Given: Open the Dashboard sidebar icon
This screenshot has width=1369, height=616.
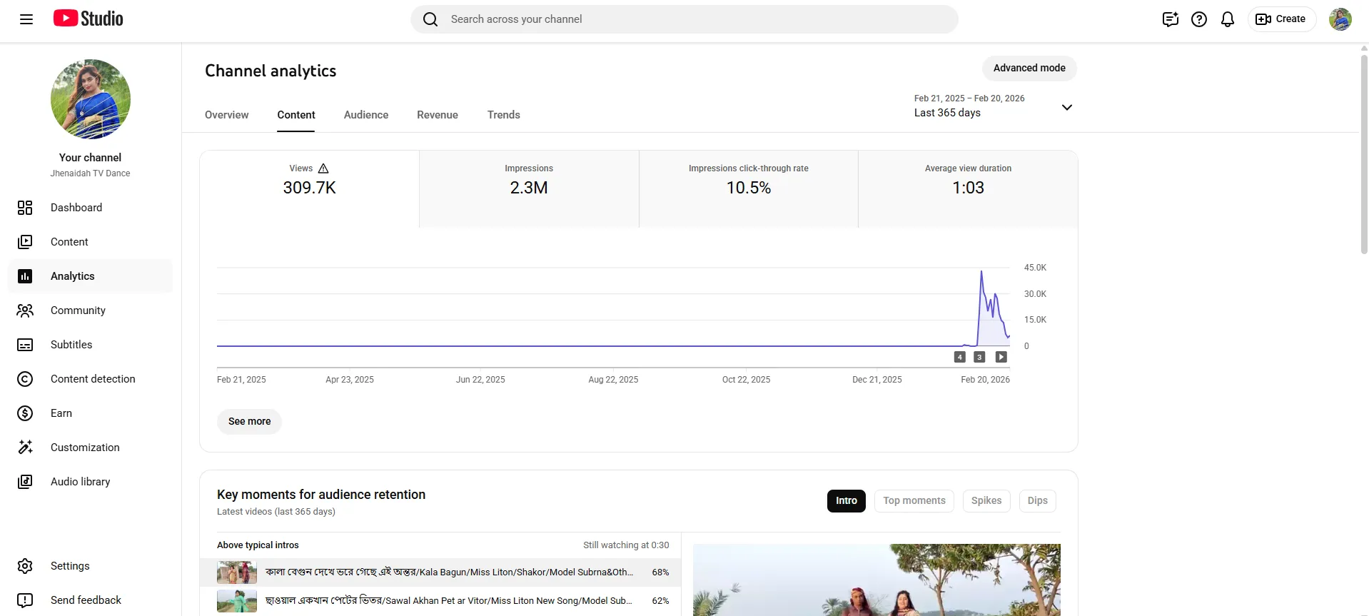Looking at the screenshot, I should point(25,208).
